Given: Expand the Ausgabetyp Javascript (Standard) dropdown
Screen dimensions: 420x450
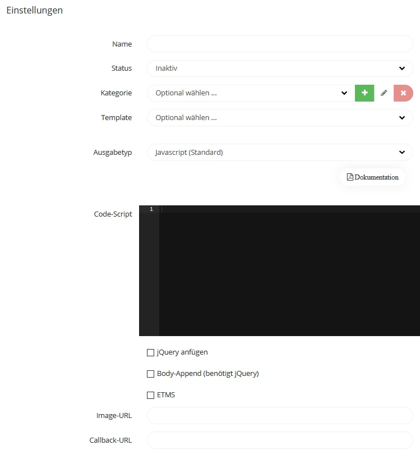Looking at the screenshot, I should (279, 153).
